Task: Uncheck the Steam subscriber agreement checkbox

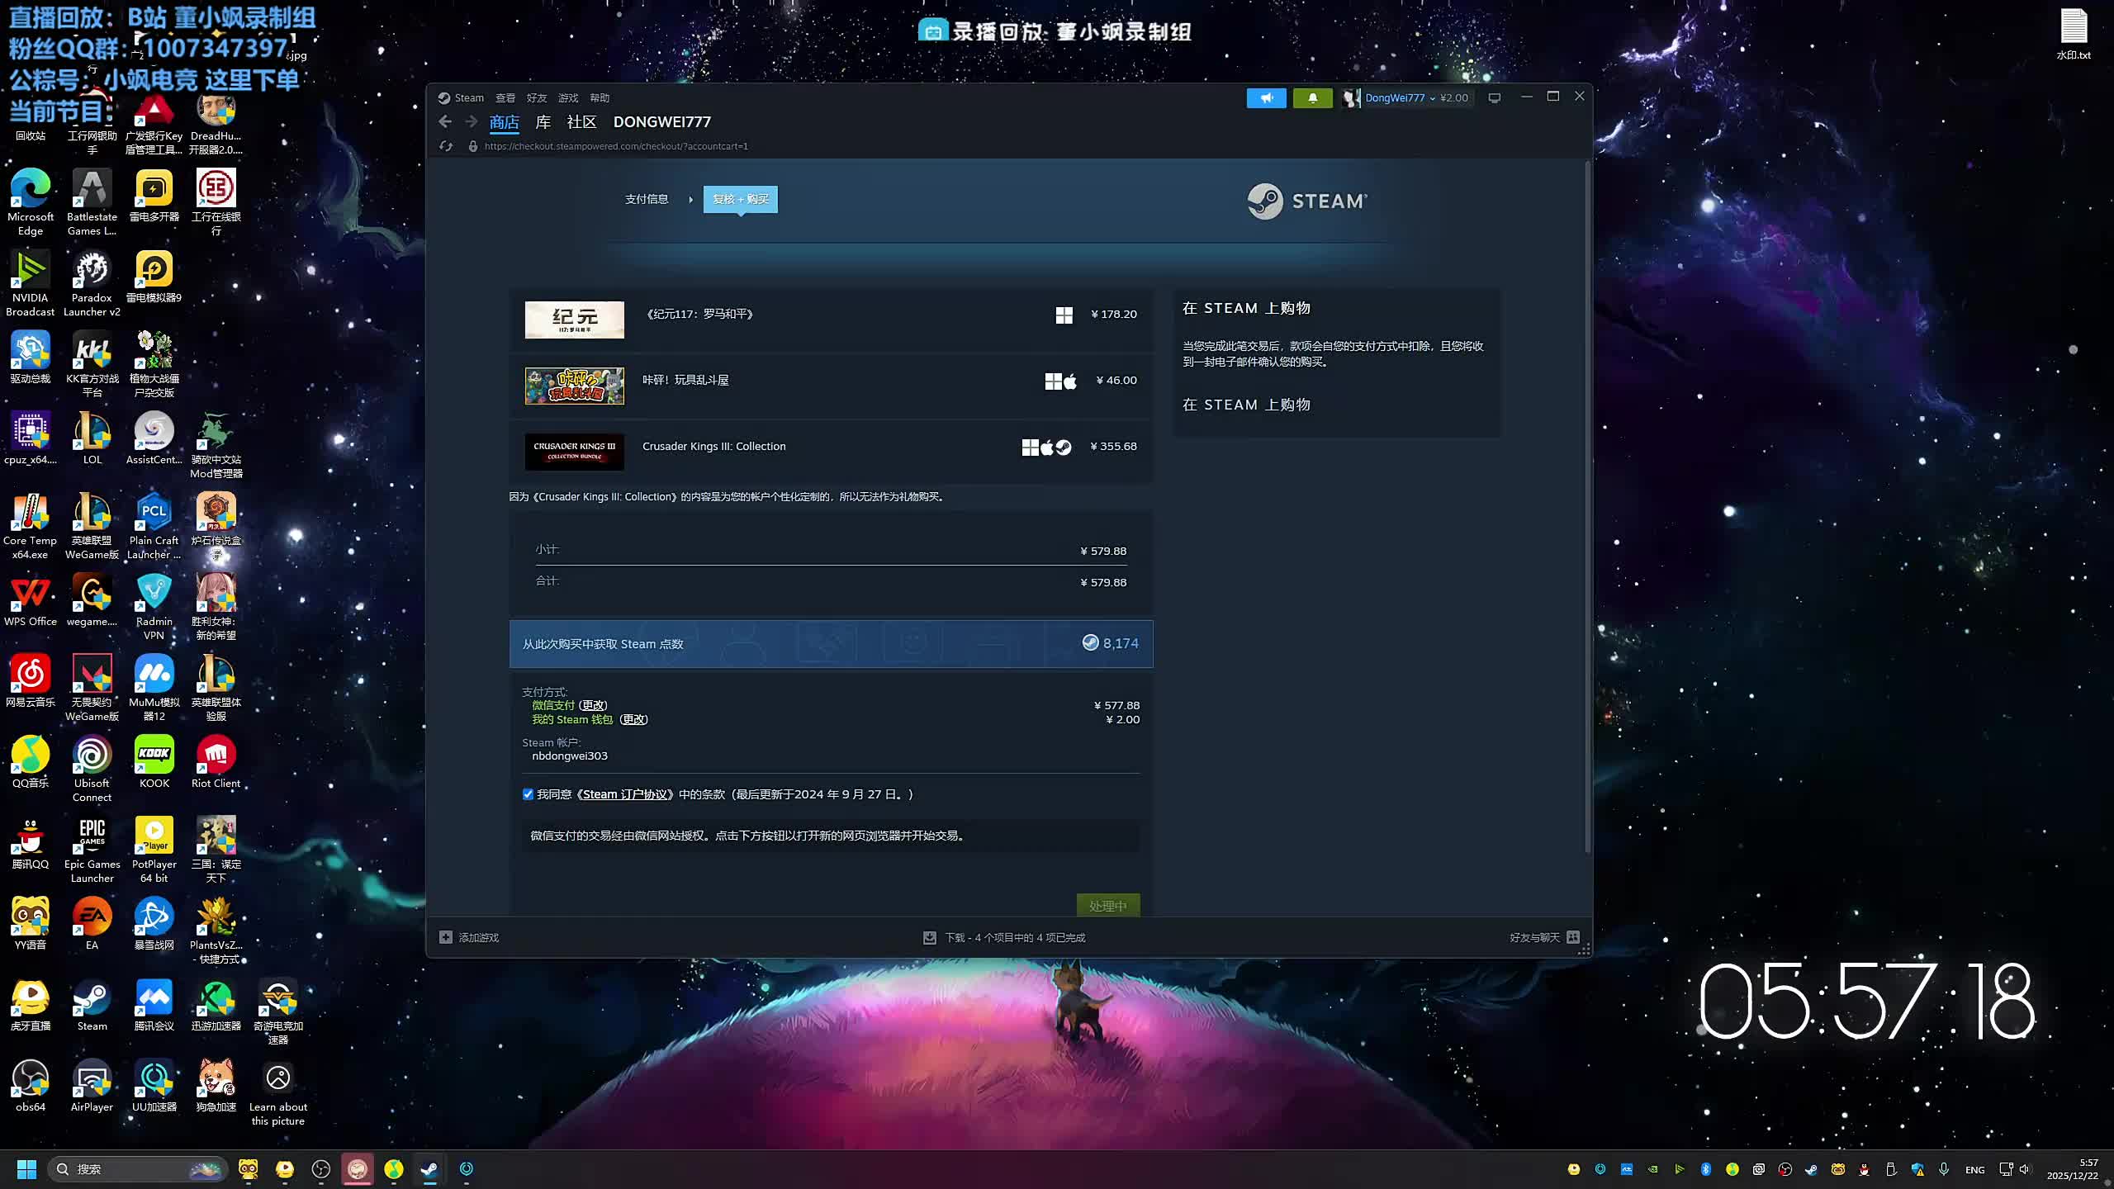Action: [528, 794]
